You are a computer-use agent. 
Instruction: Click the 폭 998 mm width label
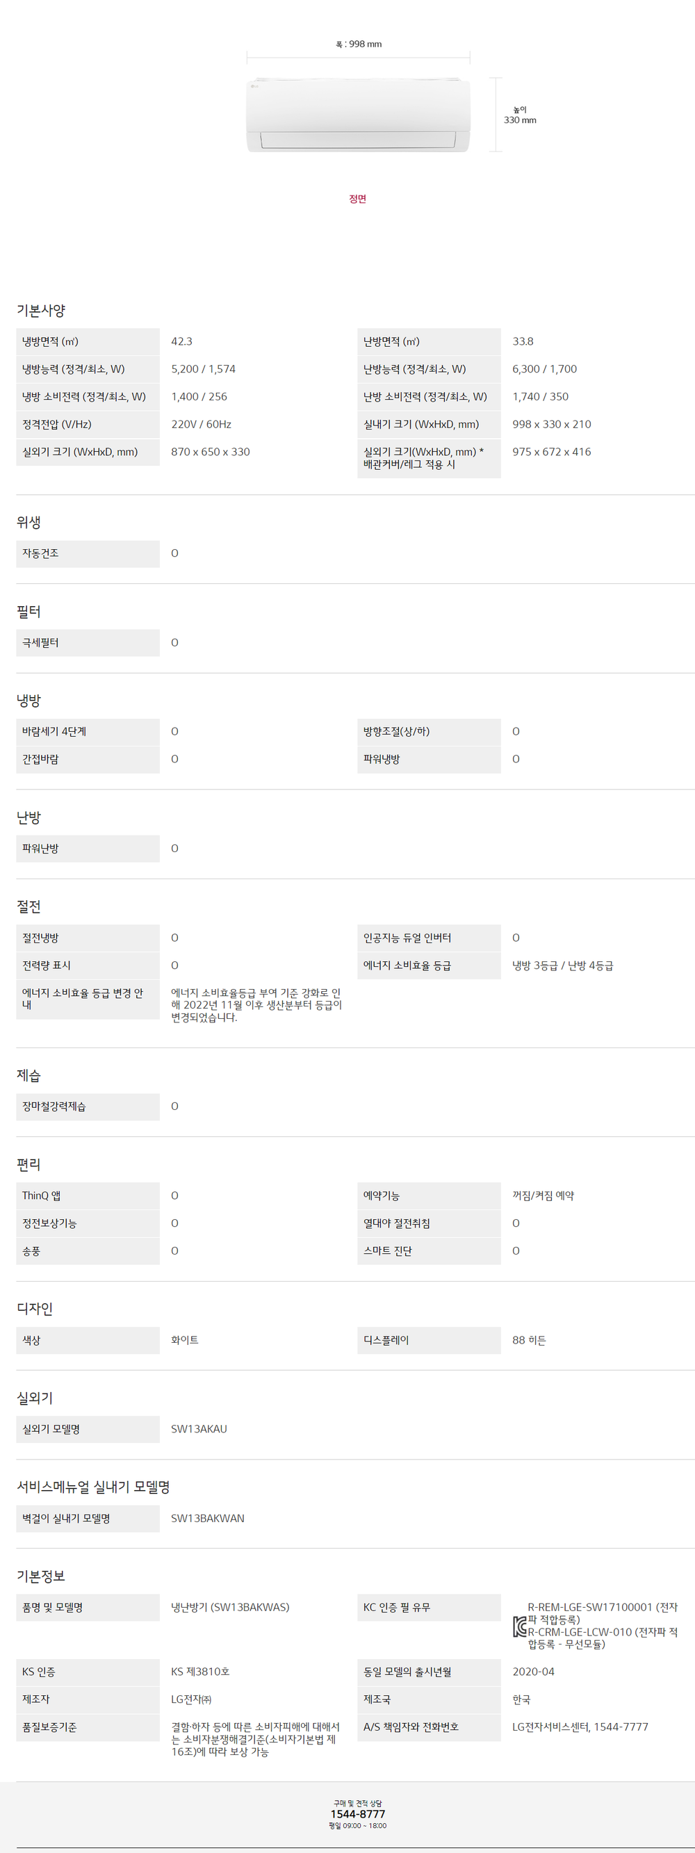click(x=359, y=44)
